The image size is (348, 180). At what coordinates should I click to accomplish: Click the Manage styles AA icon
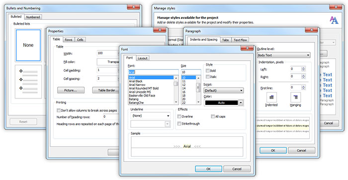pos(334,20)
